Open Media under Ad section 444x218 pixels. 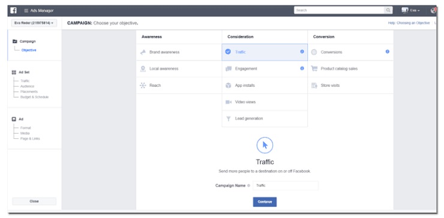(x=25, y=133)
